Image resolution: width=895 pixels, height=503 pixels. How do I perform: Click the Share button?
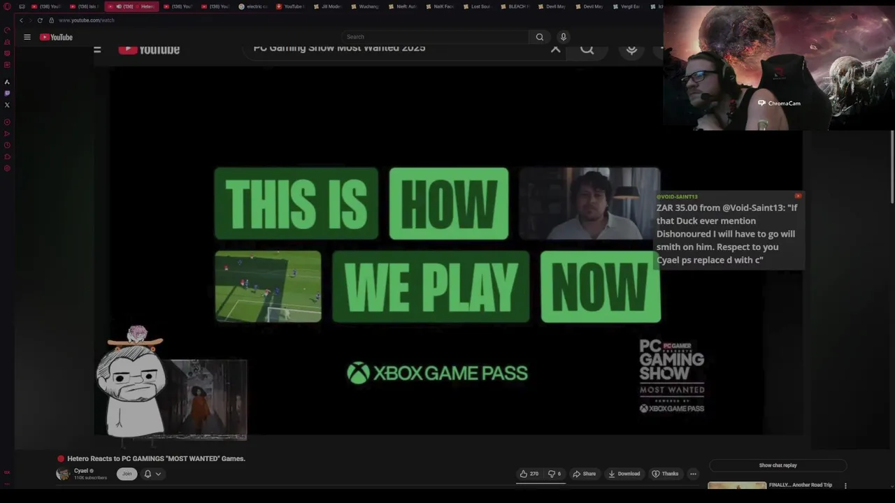584,474
